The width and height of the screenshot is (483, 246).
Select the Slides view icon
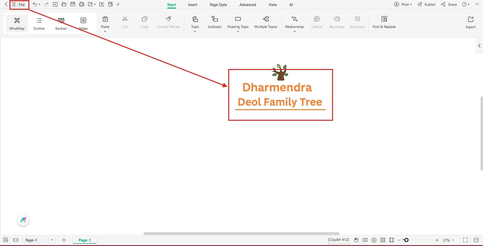coord(83,23)
